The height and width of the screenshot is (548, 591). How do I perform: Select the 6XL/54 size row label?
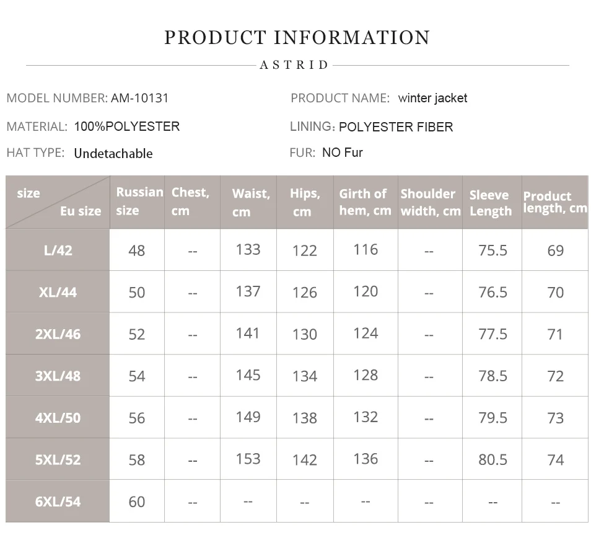tap(58, 502)
